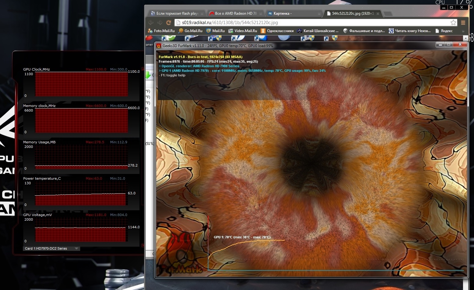Reload the radikal.ru image page
The height and width of the screenshot is (290, 474).
(168, 23)
